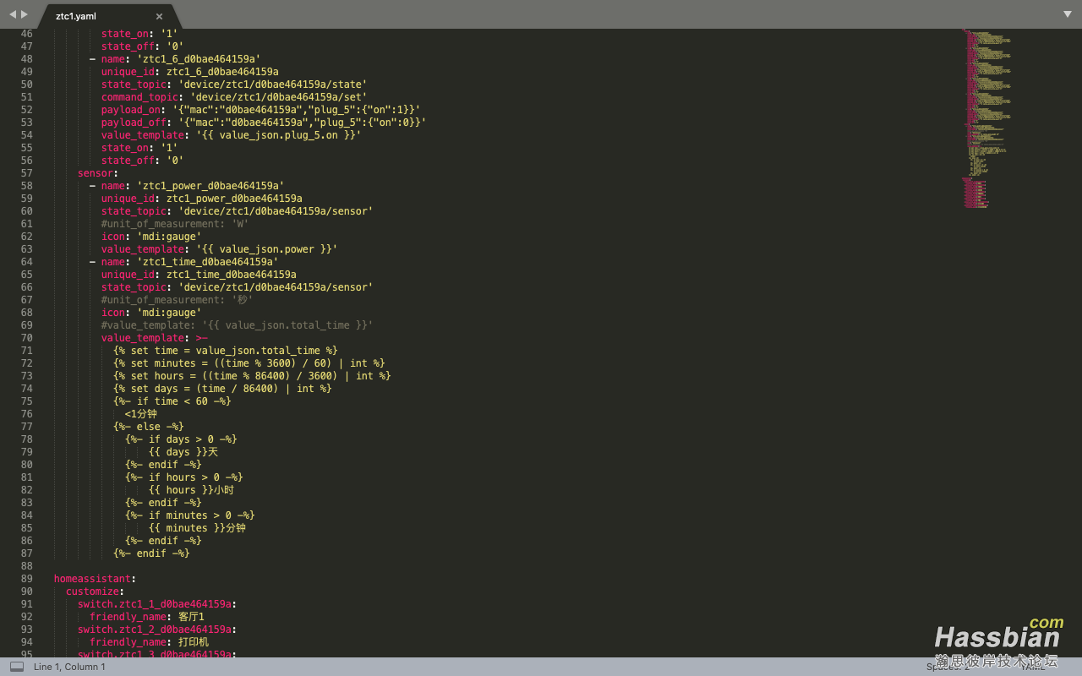
Task: Close the ztc1.yaml tab
Action: pyautogui.click(x=159, y=16)
